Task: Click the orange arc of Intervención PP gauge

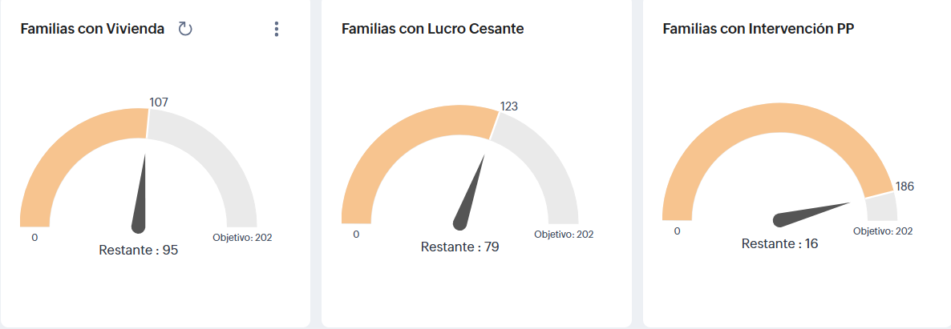Action: pyautogui.click(x=770, y=120)
